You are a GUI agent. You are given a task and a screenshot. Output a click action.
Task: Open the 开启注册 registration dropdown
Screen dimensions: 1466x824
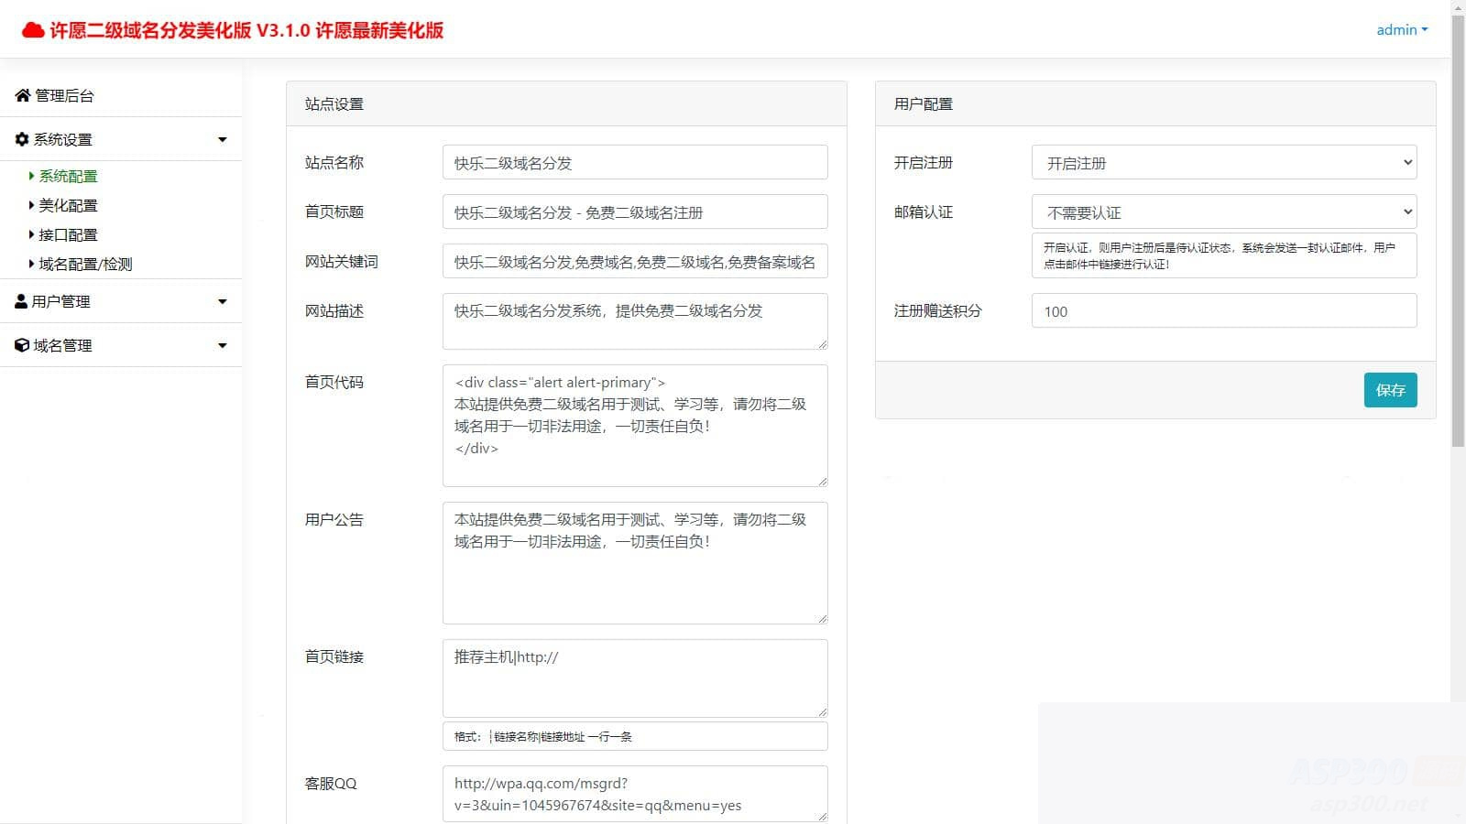tap(1222, 162)
